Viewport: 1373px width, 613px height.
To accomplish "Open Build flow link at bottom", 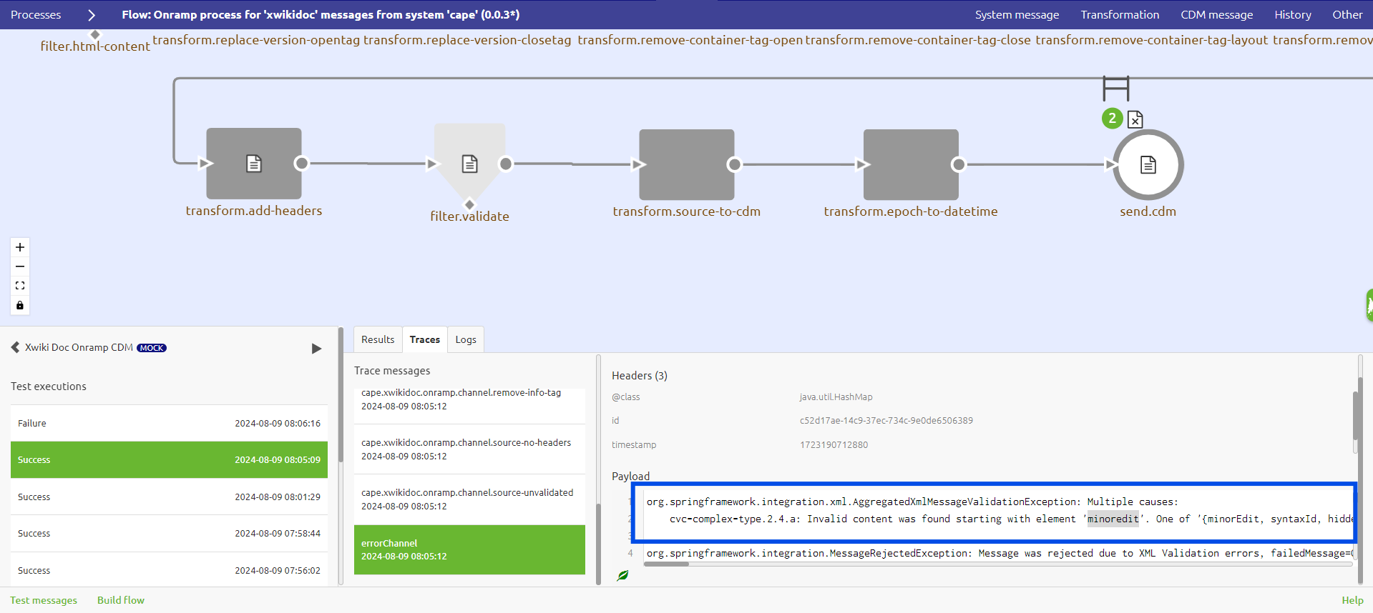I will point(121,600).
